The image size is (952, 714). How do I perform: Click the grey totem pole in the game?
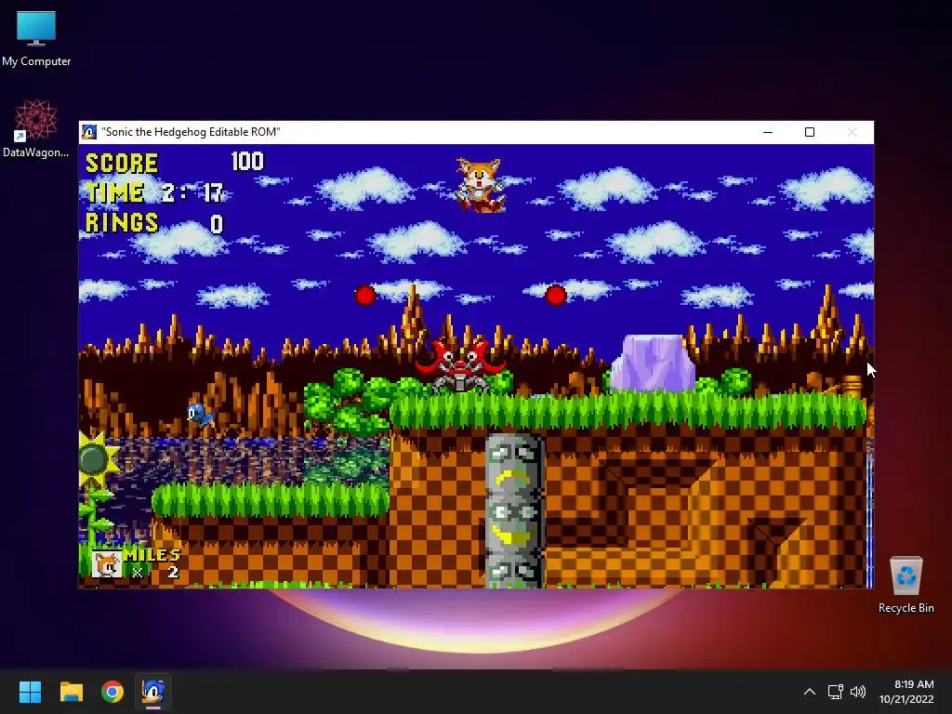513,510
